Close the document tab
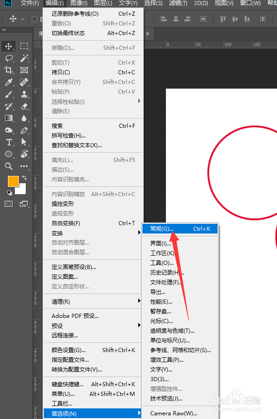This screenshot has height=419, width=277. (x=147, y=34)
